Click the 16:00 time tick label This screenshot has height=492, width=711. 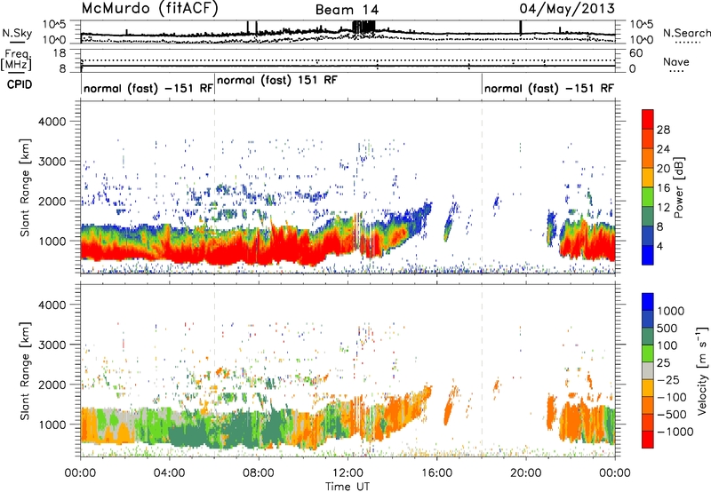(436, 473)
